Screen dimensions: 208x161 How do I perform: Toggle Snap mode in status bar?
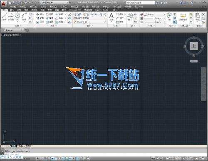tap(41, 159)
